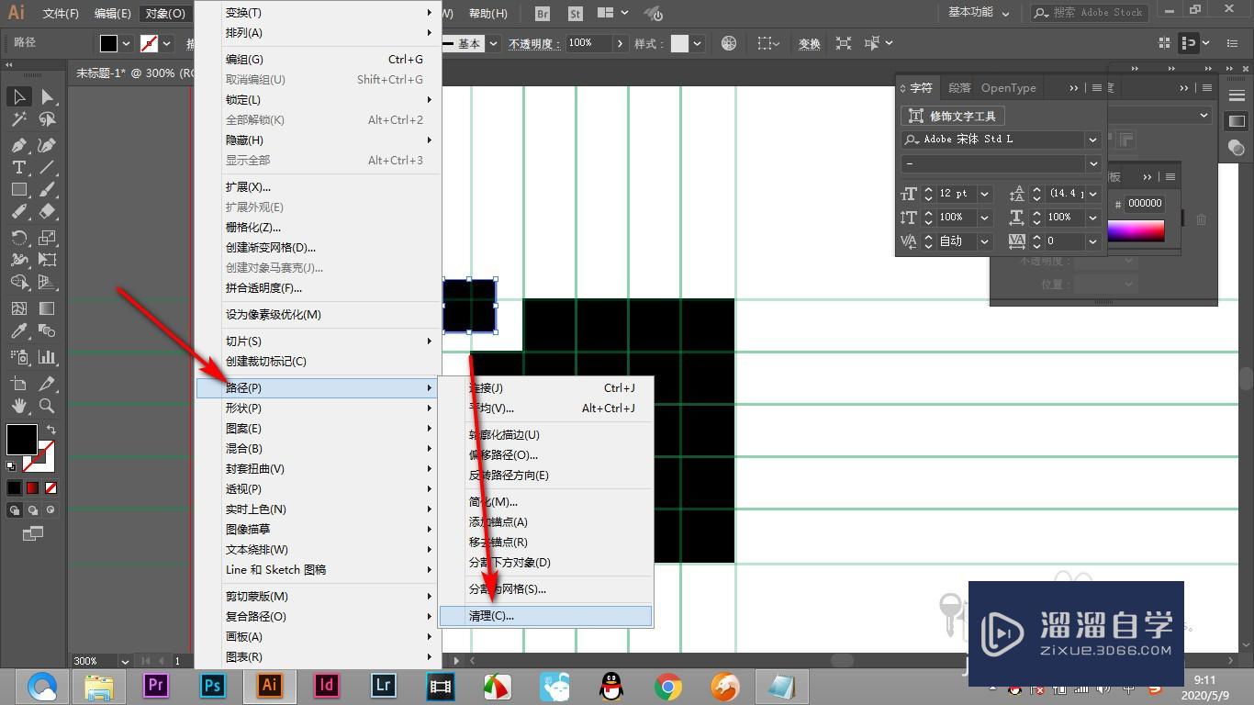Open the 基本功能 workspace switcher

(x=979, y=13)
